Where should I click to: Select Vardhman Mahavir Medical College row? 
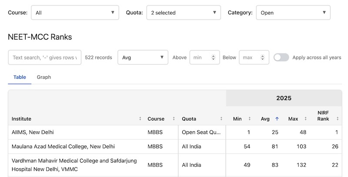[x=175, y=165]
